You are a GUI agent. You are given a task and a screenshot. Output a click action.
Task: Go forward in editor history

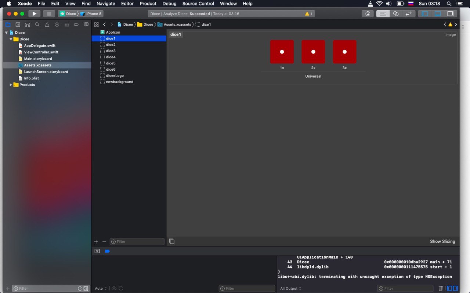(112, 25)
